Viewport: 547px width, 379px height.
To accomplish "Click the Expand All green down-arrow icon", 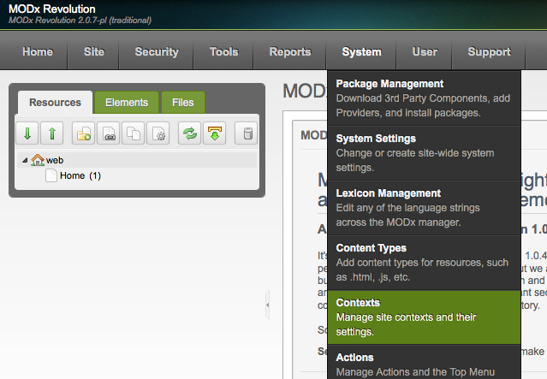I will point(27,133).
